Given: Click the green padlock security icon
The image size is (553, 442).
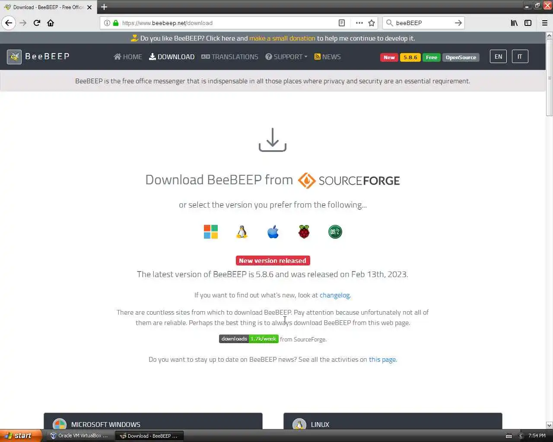Looking at the screenshot, I should pyautogui.click(x=116, y=23).
